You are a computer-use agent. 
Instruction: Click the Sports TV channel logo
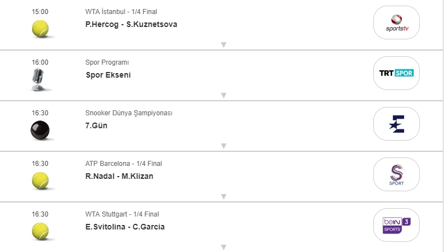click(x=396, y=22)
